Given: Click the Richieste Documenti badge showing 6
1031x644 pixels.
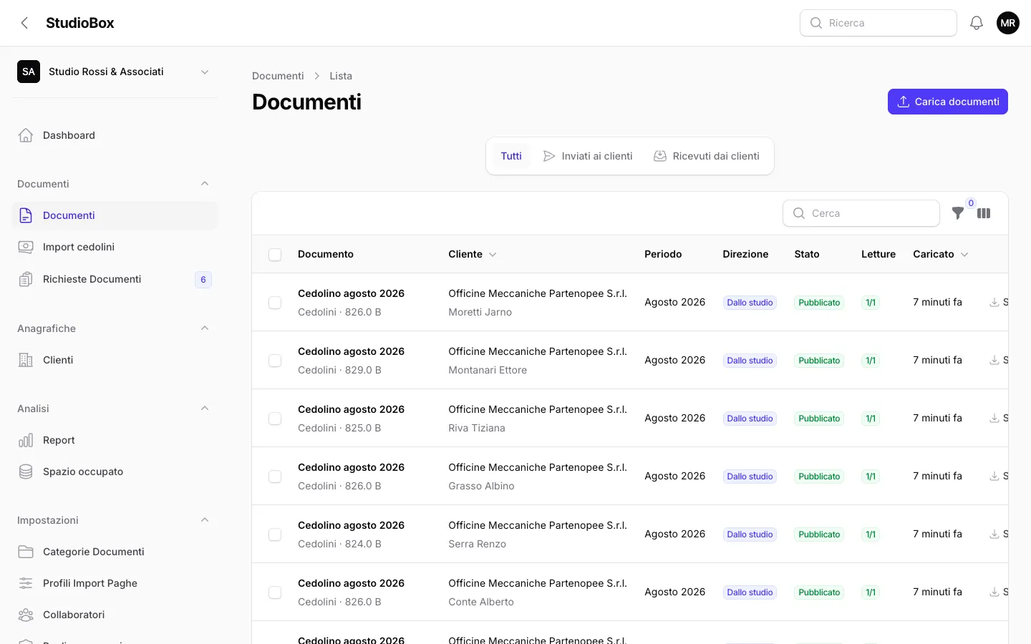Looking at the screenshot, I should coord(203,280).
